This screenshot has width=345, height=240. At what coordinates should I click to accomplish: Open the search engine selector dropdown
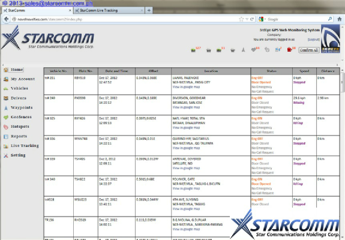point(262,19)
